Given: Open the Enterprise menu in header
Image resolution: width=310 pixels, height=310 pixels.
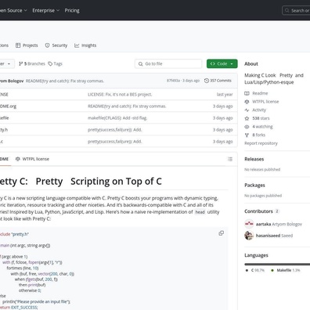Looking at the screenshot, I should tap(45, 10).
